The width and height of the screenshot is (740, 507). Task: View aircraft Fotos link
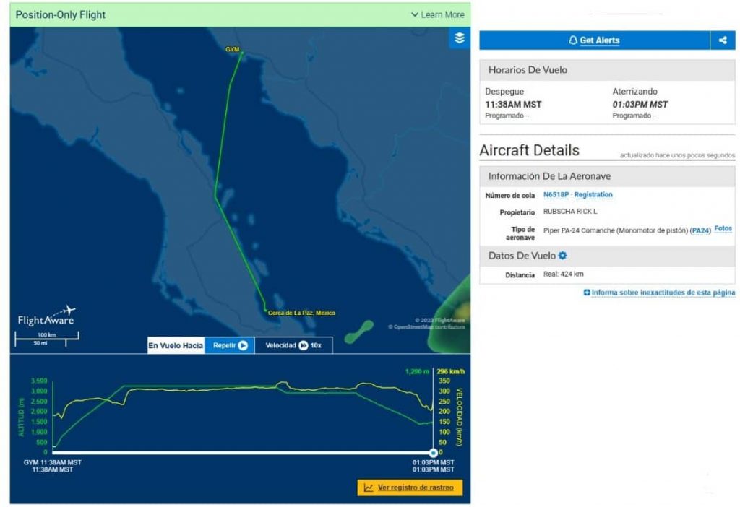click(x=723, y=229)
